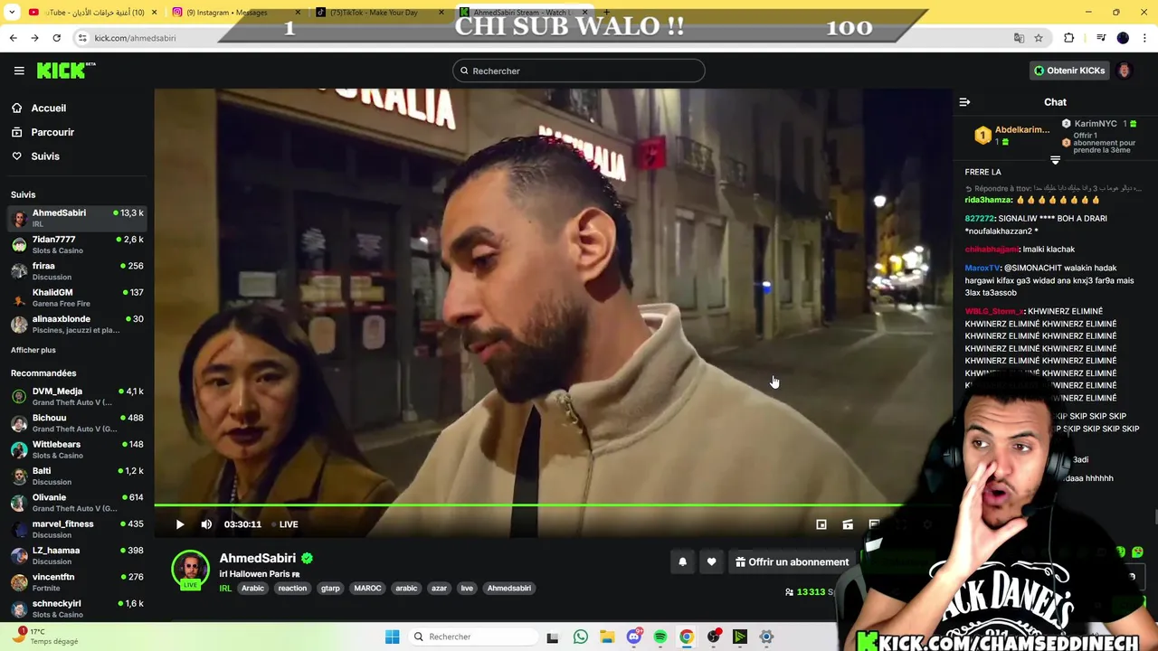Open browser extensions puzzle icon
This screenshot has height=651, width=1158.
point(1068,38)
